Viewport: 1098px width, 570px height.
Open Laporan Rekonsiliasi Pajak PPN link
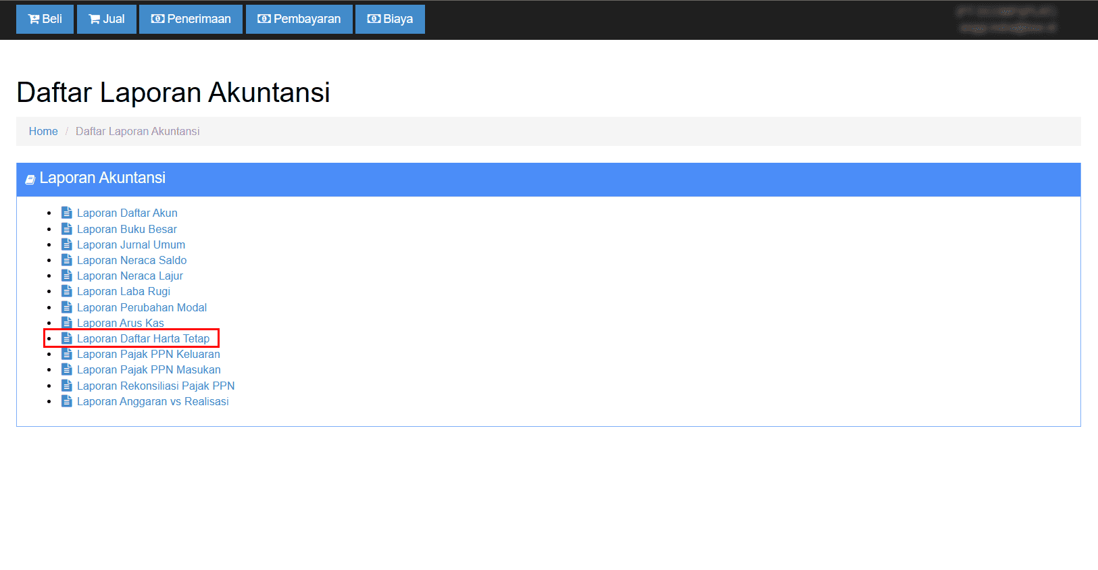(x=155, y=386)
